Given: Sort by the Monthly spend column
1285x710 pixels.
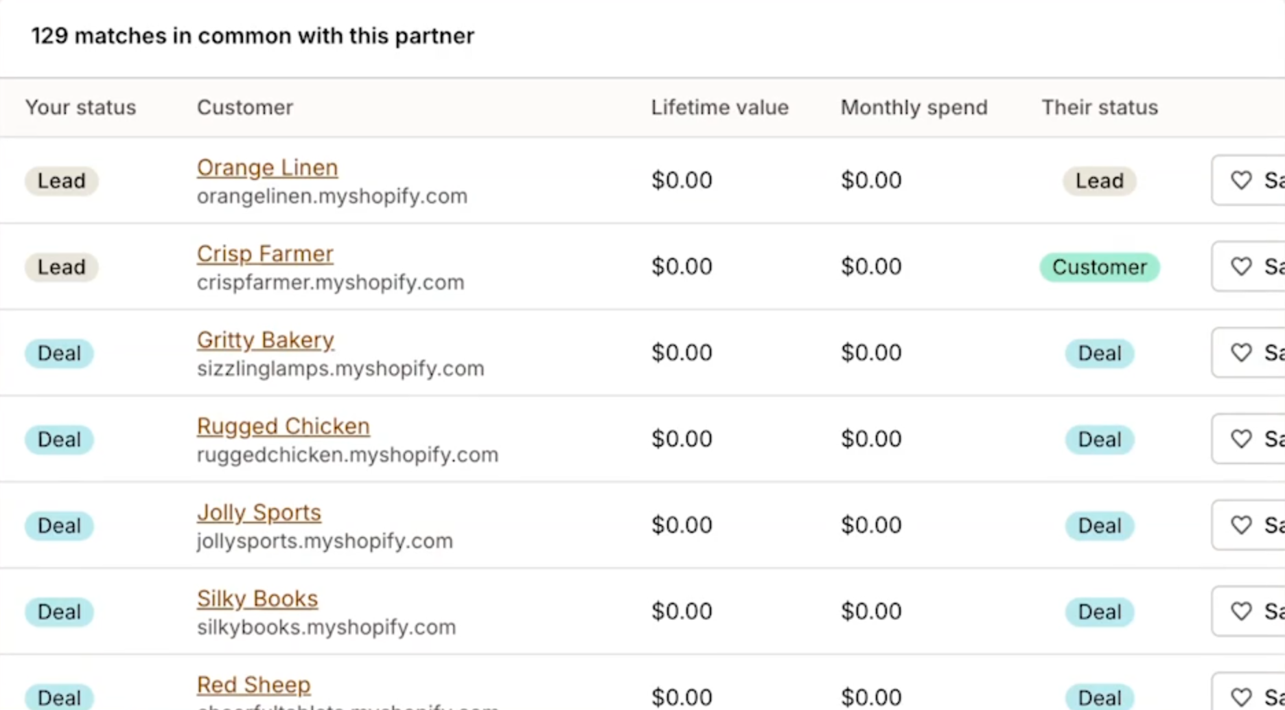Looking at the screenshot, I should tap(913, 107).
